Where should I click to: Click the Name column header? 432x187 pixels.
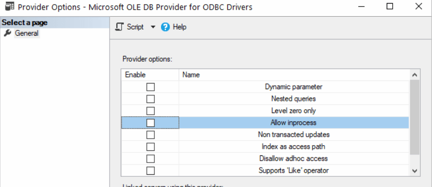coord(294,75)
